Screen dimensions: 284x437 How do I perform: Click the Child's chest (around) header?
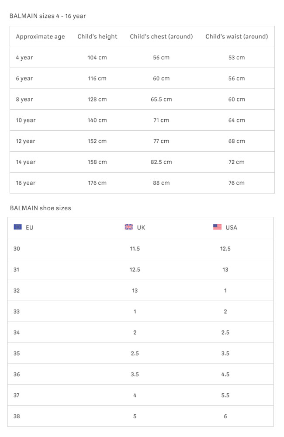point(161,37)
